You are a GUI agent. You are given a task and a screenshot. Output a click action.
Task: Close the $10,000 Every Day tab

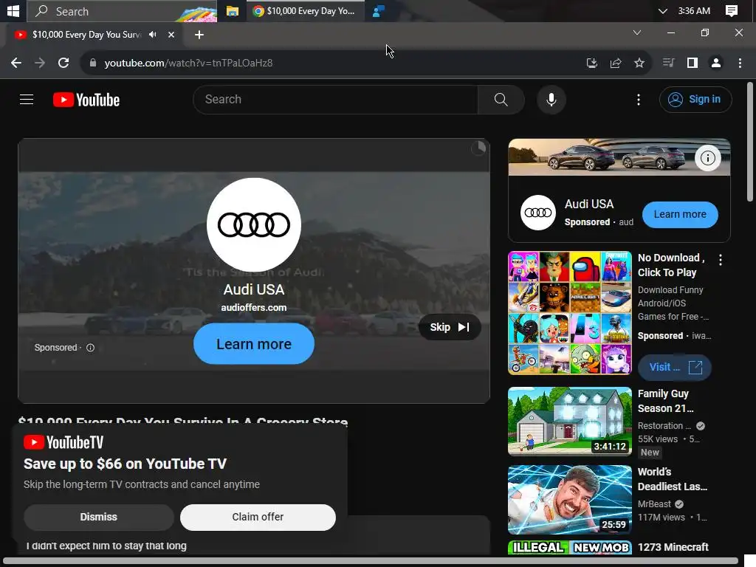[171, 35]
